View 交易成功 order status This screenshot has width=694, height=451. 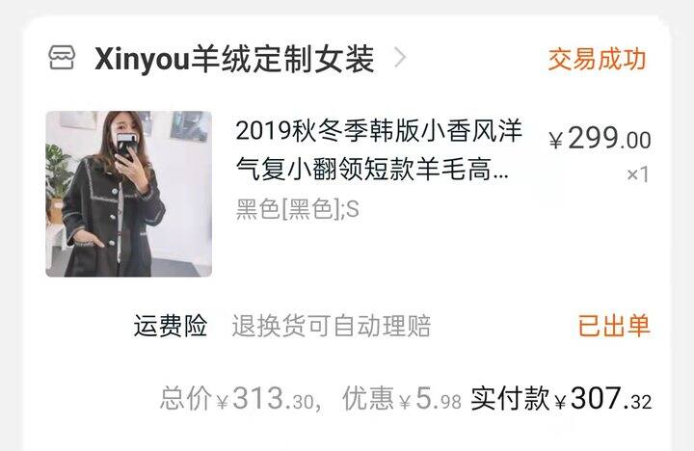597,59
